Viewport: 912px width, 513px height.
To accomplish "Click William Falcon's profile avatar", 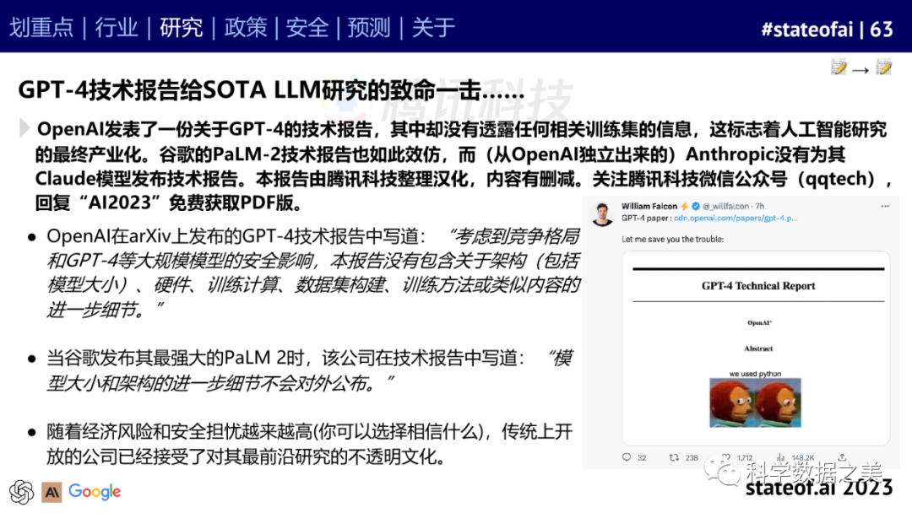I will pos(602,213).
